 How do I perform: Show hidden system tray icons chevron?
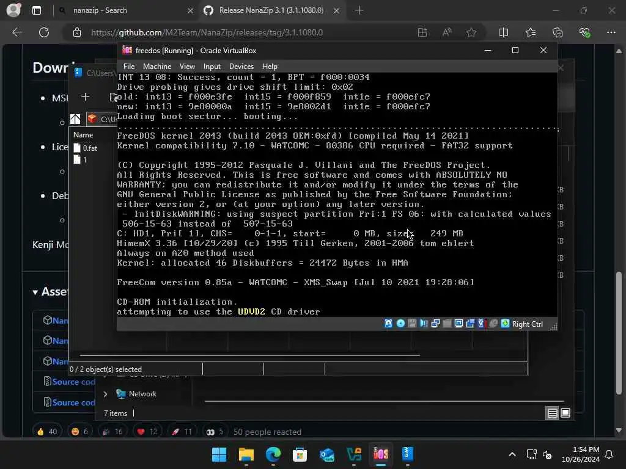512,454
